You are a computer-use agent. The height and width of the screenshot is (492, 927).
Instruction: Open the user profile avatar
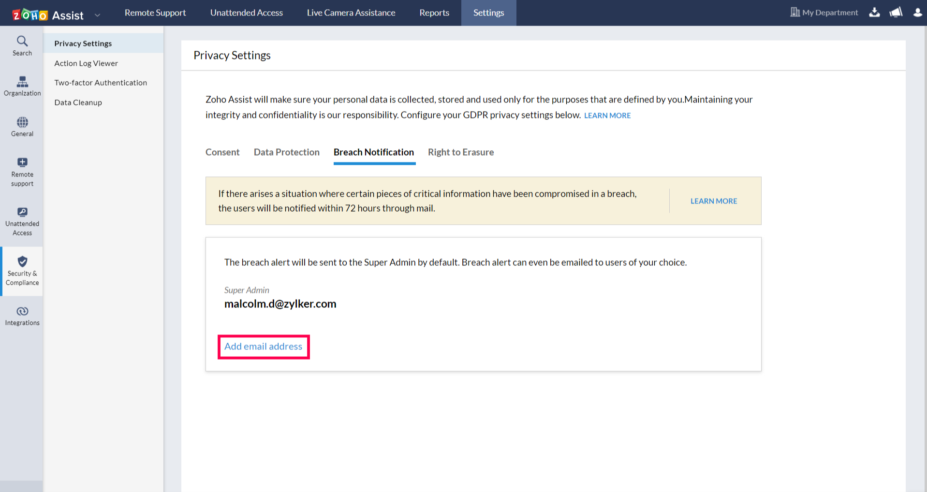[917, 13]
